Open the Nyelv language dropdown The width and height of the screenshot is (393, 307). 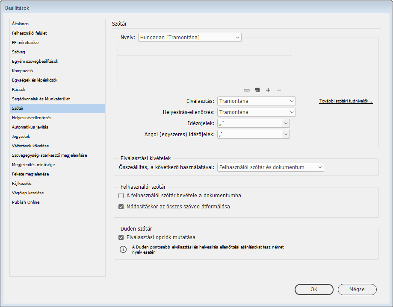[189, 38]
